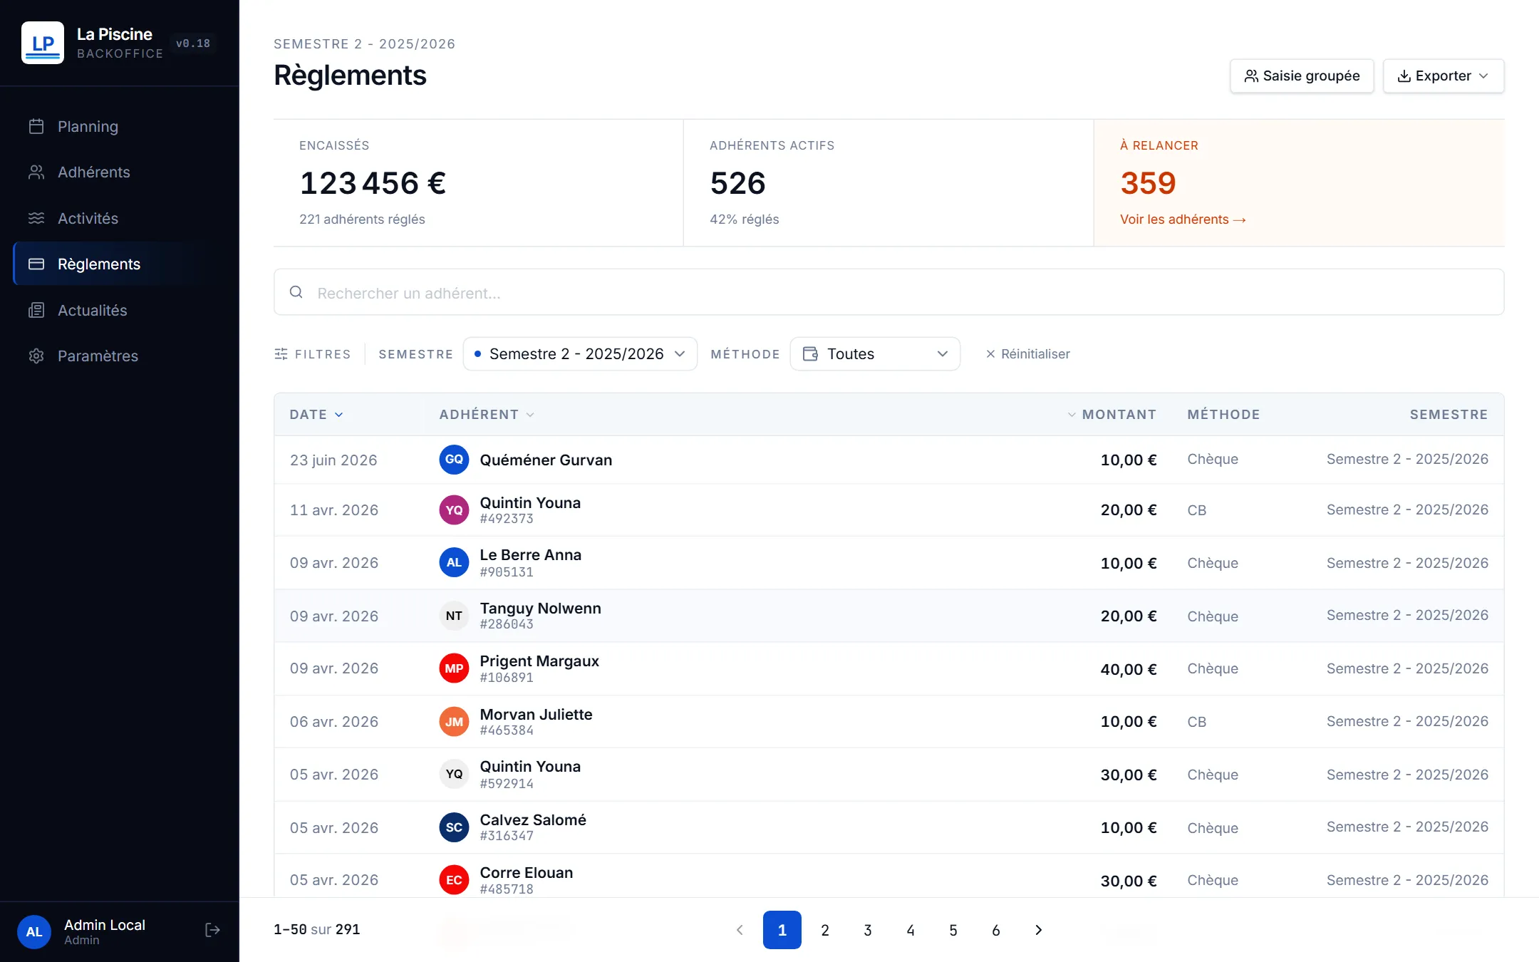The image size is (1539, 962).
Task: Sort by the Adhérent column header
Action: tap(487, 415)
